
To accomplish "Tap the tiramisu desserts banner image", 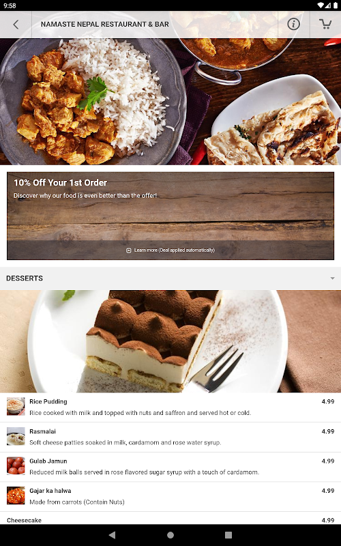I will point(170,341).
